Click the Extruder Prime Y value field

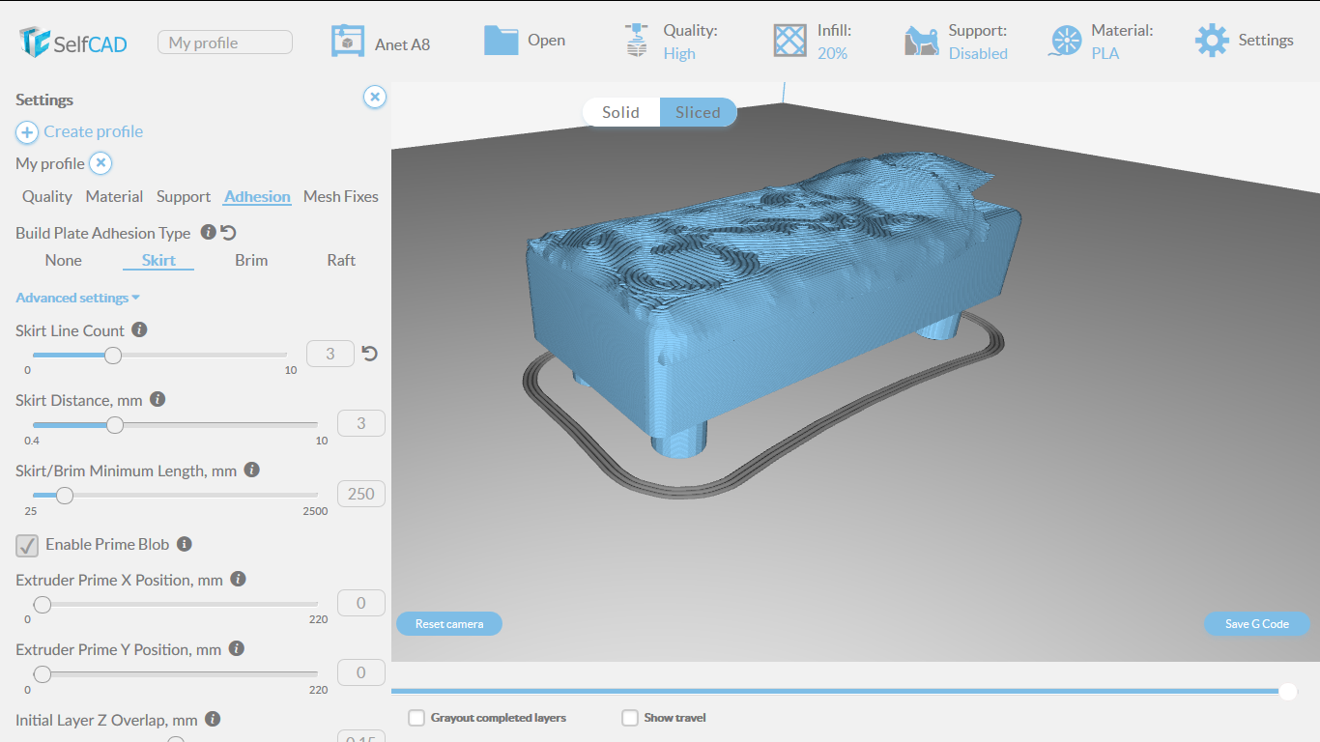(361, 672)
